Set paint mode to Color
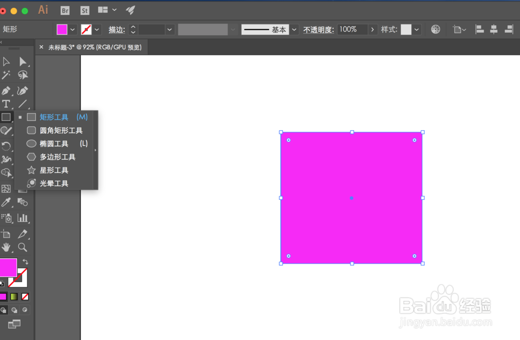The width and height of the screenshot is (520, 340). click(x=3, y=296)
